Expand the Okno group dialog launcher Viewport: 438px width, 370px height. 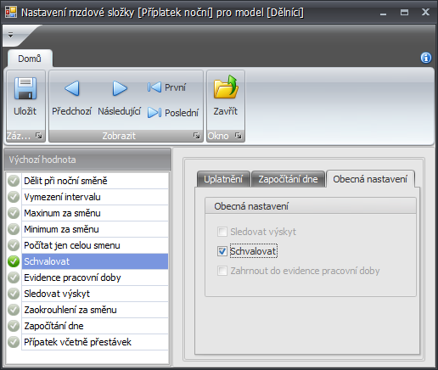(239, 136)
